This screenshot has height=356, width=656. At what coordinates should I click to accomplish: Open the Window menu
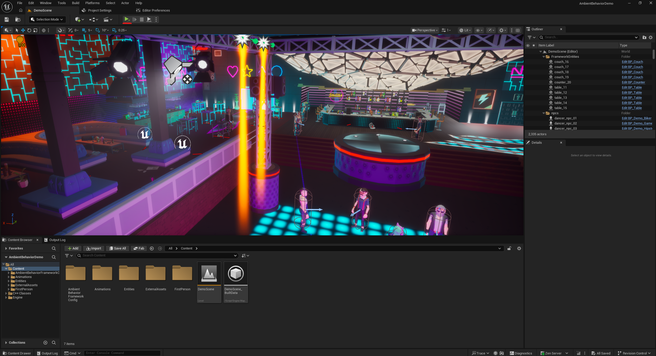[46, 3]
